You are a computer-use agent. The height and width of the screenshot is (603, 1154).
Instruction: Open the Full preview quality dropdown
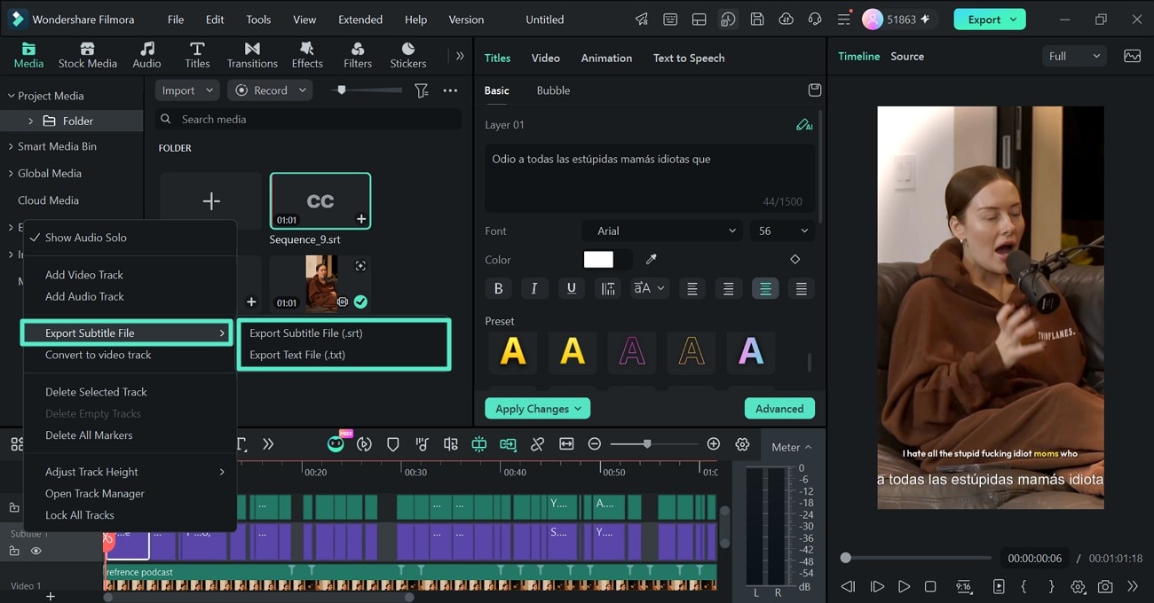tap(1074, 56)
